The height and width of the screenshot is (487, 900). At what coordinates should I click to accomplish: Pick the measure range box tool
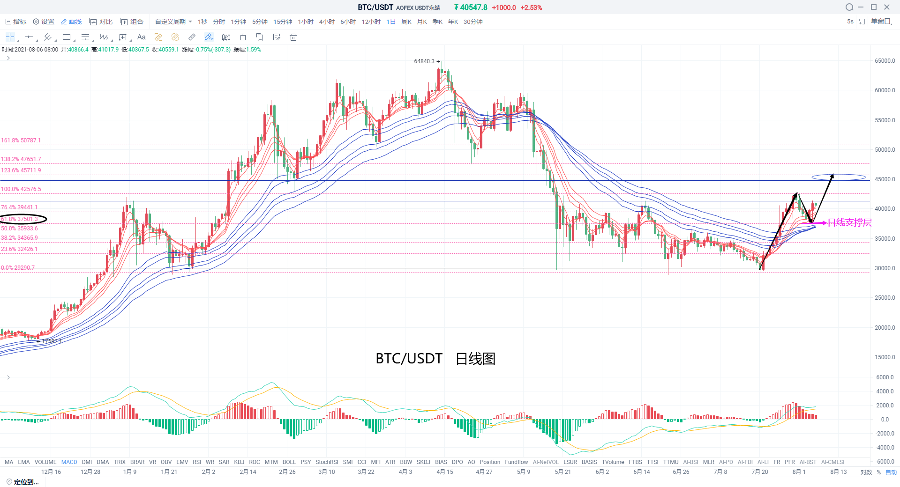click(123, 37)
